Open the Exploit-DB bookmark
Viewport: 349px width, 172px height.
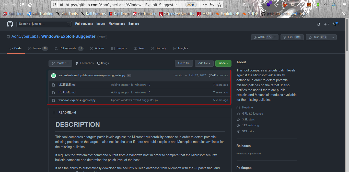(227, 14)
